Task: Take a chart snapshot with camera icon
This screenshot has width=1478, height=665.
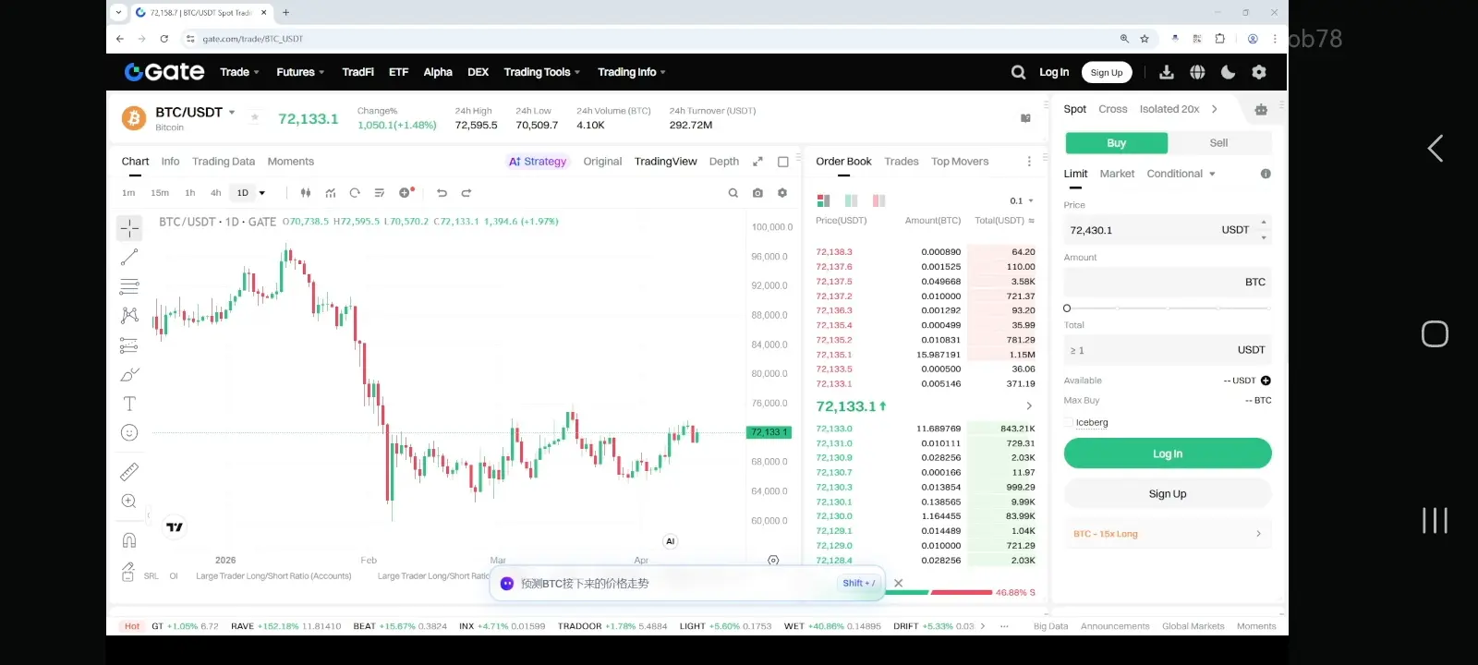Action: point(757,193)
